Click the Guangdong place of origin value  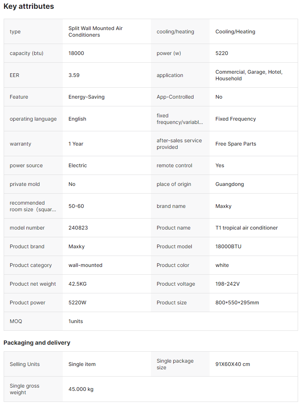pos(229,184)
